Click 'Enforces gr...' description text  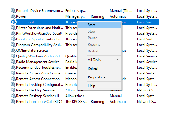tap(76, 11)
